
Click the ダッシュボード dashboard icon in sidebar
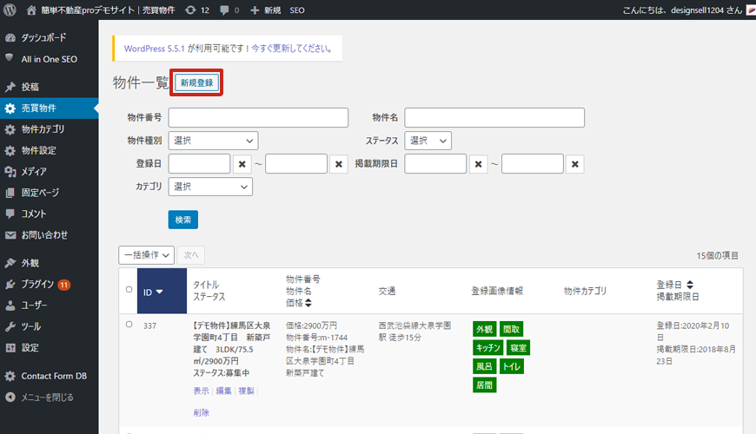click(x=10, y=38)
